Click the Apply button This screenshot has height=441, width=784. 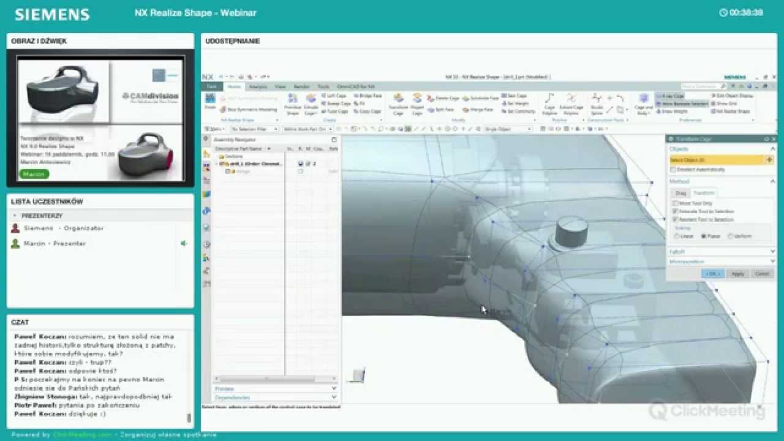(737, 274)
